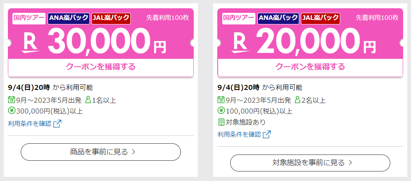Click the person icon beside 2名以上
Screen dimensions: 411x181
[298, 100]
